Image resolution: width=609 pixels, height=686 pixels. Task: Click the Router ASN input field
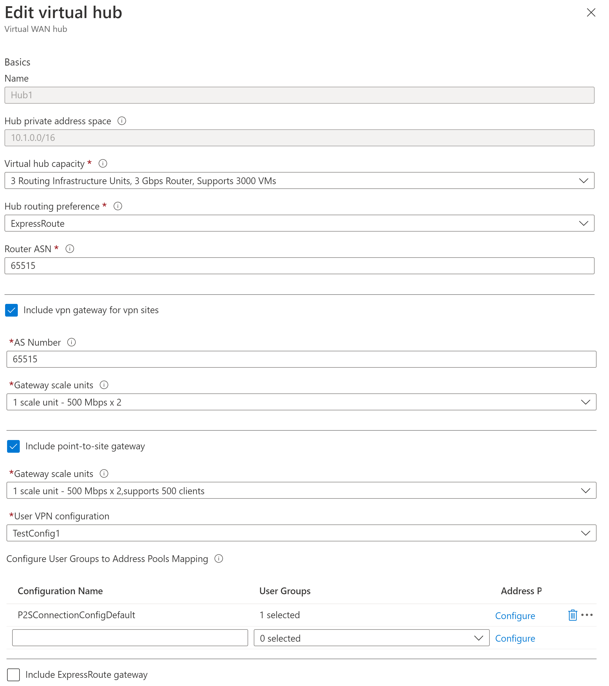299,266
